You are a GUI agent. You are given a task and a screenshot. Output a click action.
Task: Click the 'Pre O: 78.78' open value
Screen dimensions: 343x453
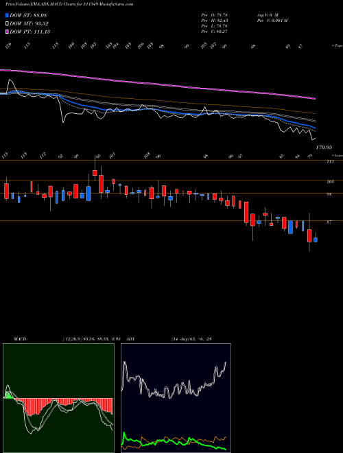coord(215,14)
